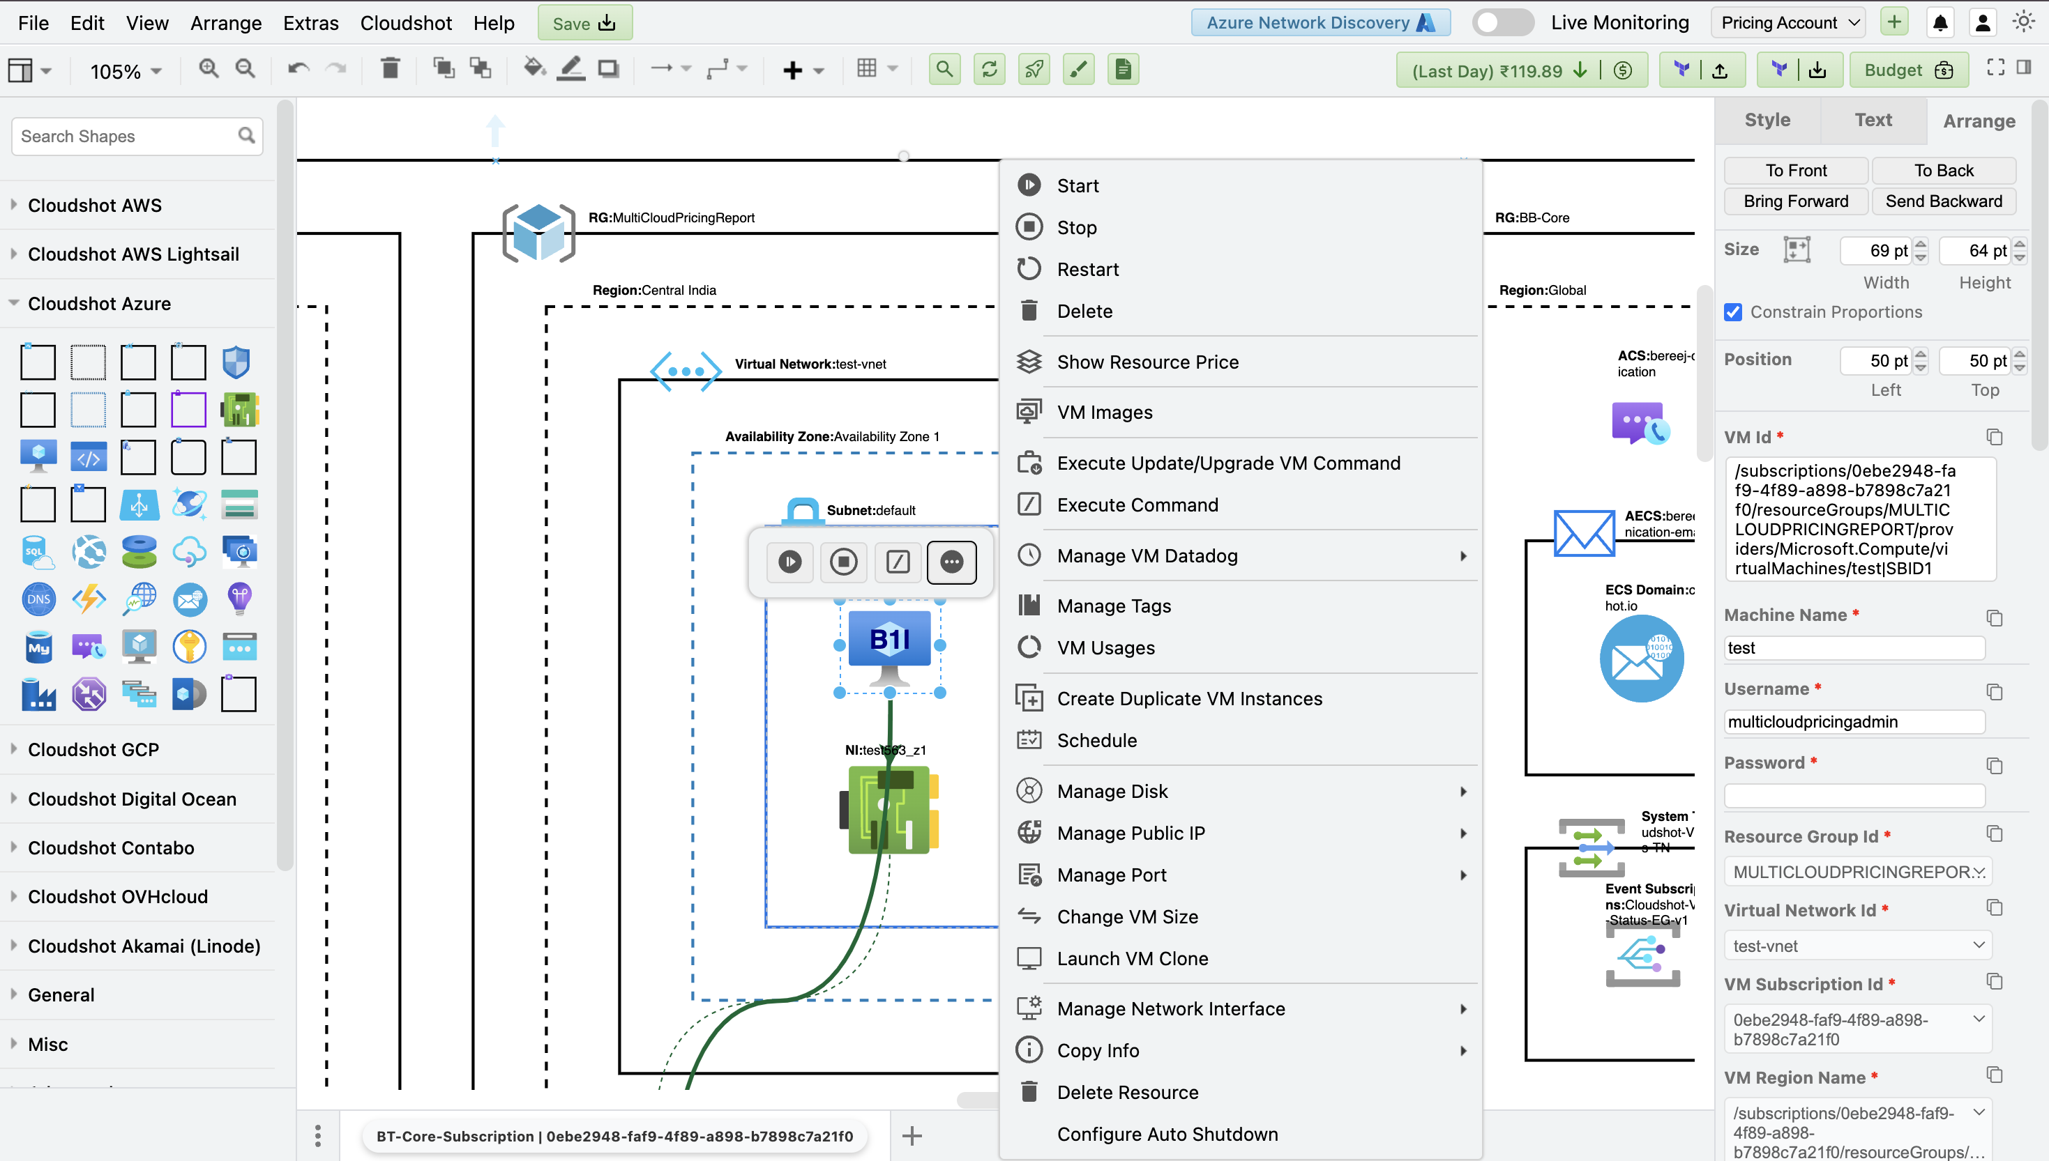Screen dimensions: 2049x1161
Task: Click the shadow toggle icon in toolbar
Action: point(609,70)
